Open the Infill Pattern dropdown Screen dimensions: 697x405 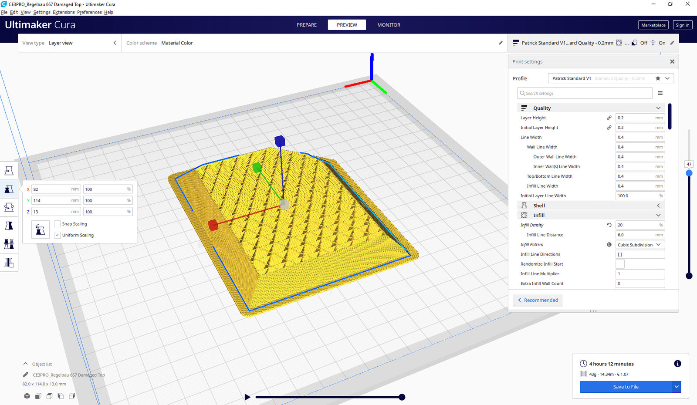tap(639, 245)
